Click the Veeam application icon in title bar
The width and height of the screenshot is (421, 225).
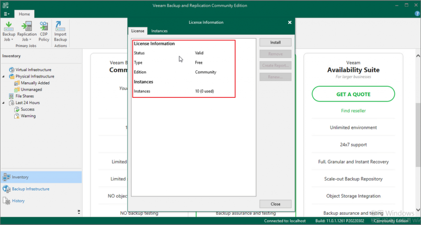[5, 5]
